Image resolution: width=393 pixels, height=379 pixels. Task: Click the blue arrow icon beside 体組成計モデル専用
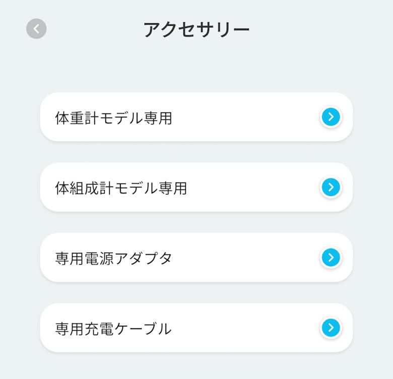pyautogui.click(x=331, y=187)
